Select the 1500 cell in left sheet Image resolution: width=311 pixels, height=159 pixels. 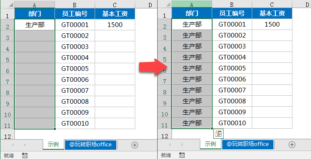(x=115, y=25)
